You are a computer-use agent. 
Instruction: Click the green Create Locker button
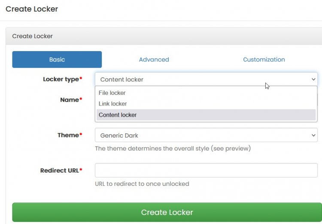tap(167, 212)
